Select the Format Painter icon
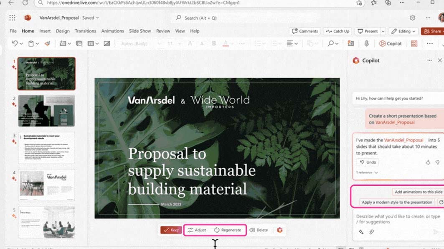Screen dimensions: 444x249 click(x=47, y=44)
